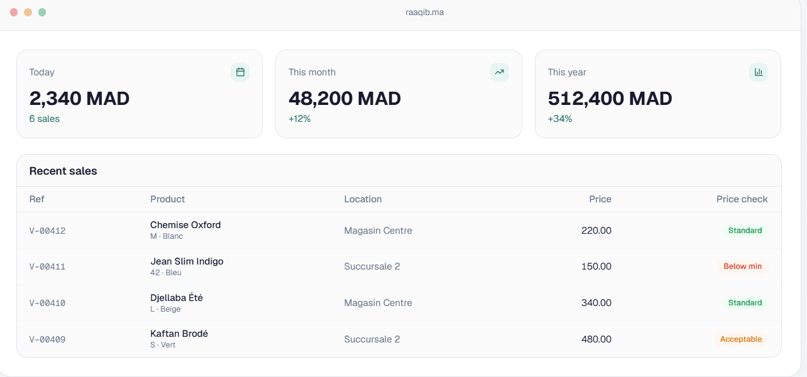Click the Today card label

pyautogui.click(x=42, y=72)
